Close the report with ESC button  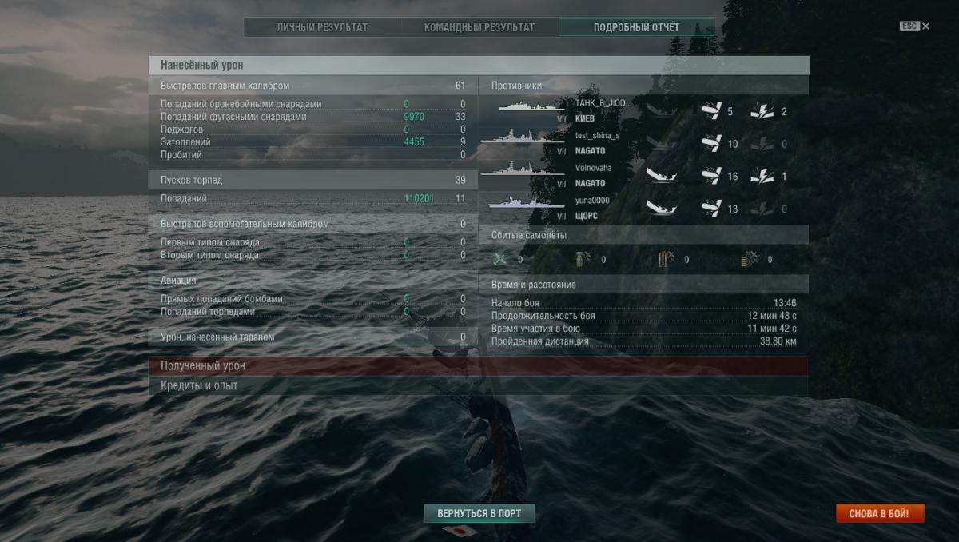click(x=914, y=26)
